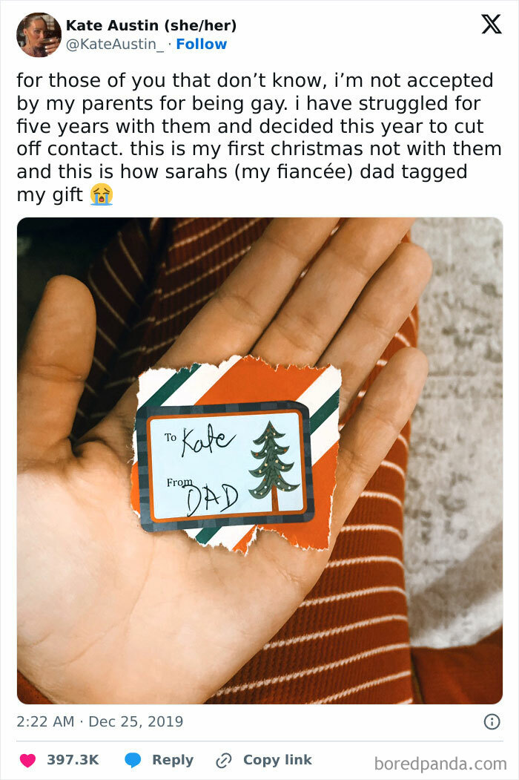Like the tweet with the heart icon
Viewport: 519px width, 780px height.
pos(28,760)
